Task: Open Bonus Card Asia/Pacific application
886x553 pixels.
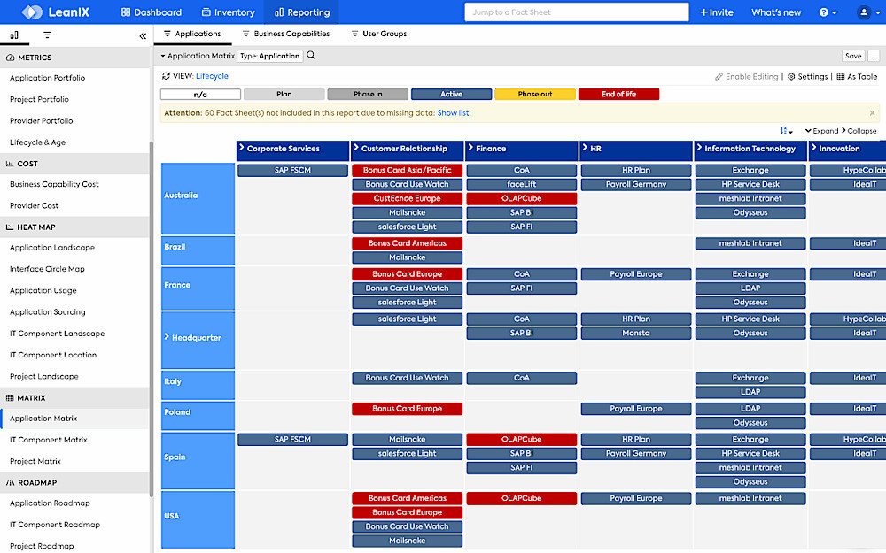Action: [407, 170]
